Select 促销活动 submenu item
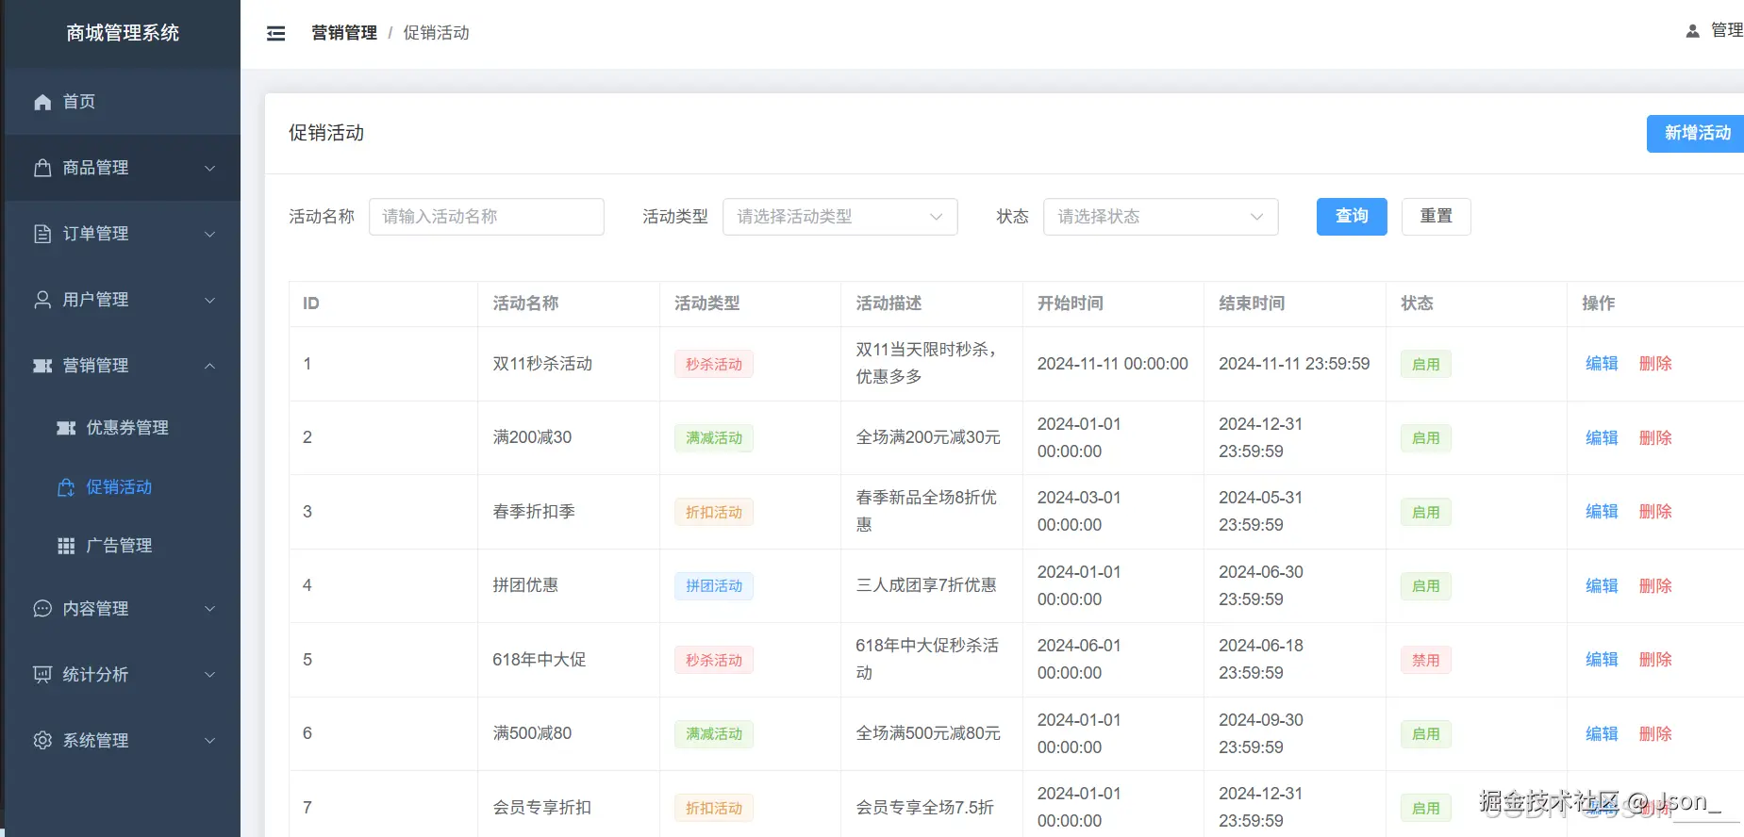Screen dimensions: 1744x837 coord(123,487)
